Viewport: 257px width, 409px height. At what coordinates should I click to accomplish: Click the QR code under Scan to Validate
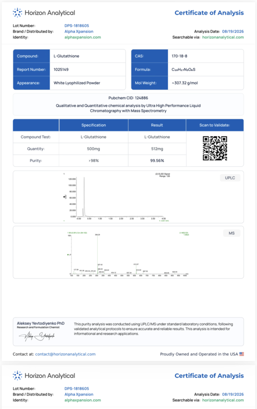(x=215, y=148)
